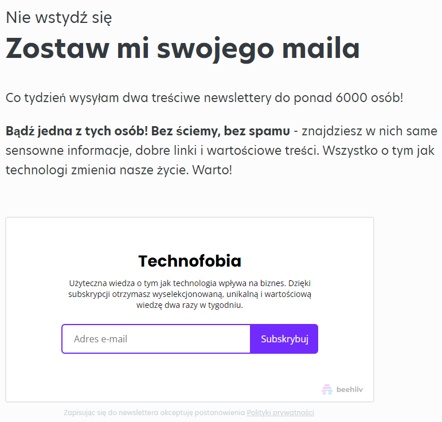The image size is (442, 422).
Task: Focus the Adres e-mail input field
Action: (156, 339)
